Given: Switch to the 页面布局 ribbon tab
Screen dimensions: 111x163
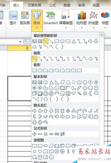Looking at the screenshot, I should [x=34, y=5].
